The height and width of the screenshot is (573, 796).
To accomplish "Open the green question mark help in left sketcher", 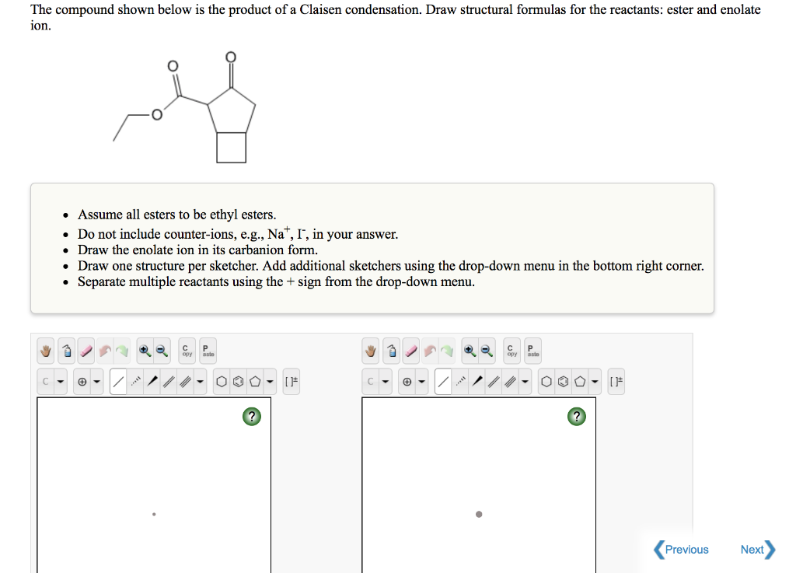I will click(x=250, y=416).
